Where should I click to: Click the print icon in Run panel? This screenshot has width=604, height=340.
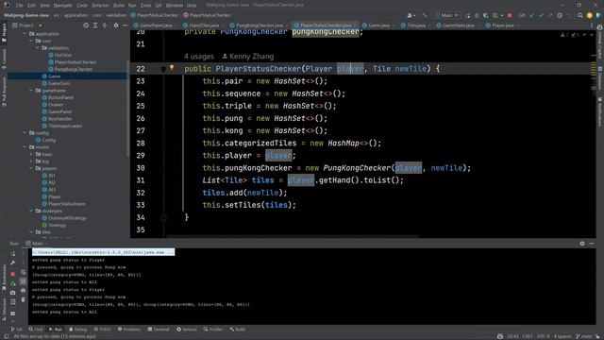pos(23,290)
